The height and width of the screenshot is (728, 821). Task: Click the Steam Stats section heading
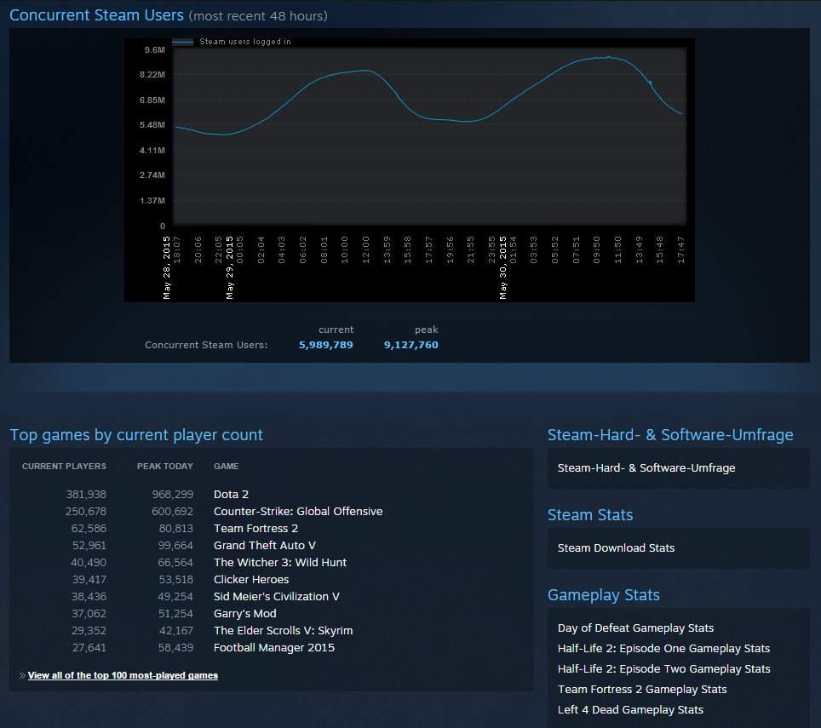590,515
